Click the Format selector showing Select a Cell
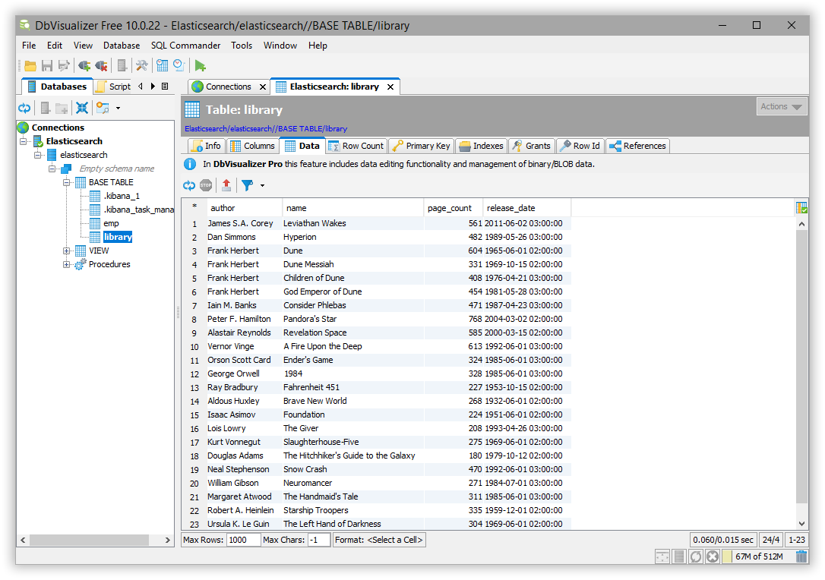825x580 pixels. pos(379,539)
